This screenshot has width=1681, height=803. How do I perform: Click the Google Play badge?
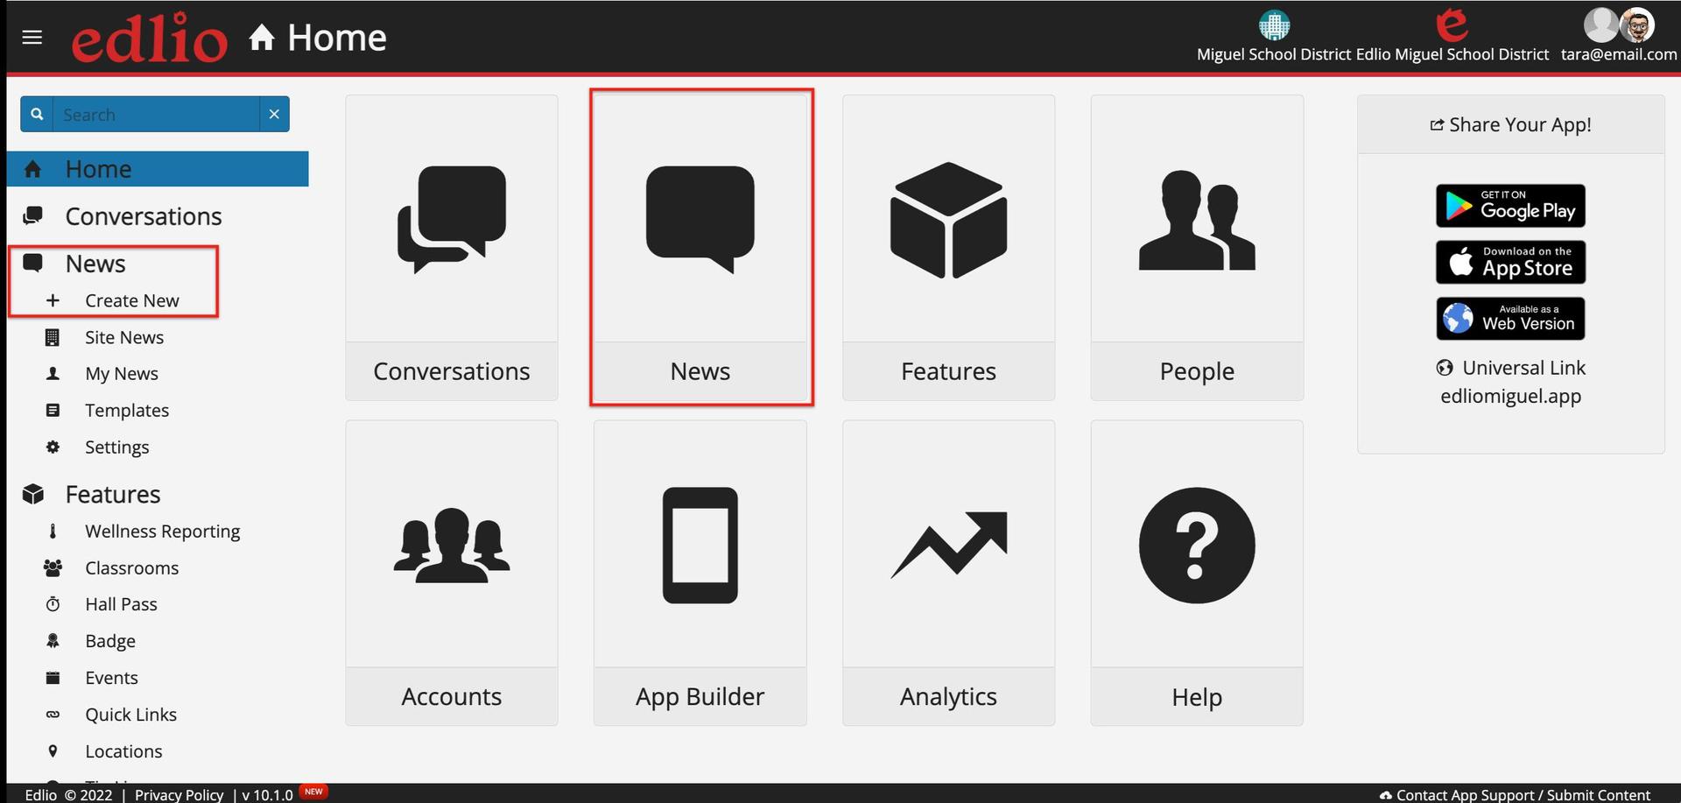[x=1510, y=206]
